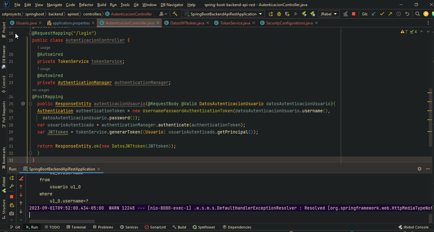This screenshot has height=232, width=434.
Task: Click the warnings and typos inspection indicator
Action: [x=409, y=31]
